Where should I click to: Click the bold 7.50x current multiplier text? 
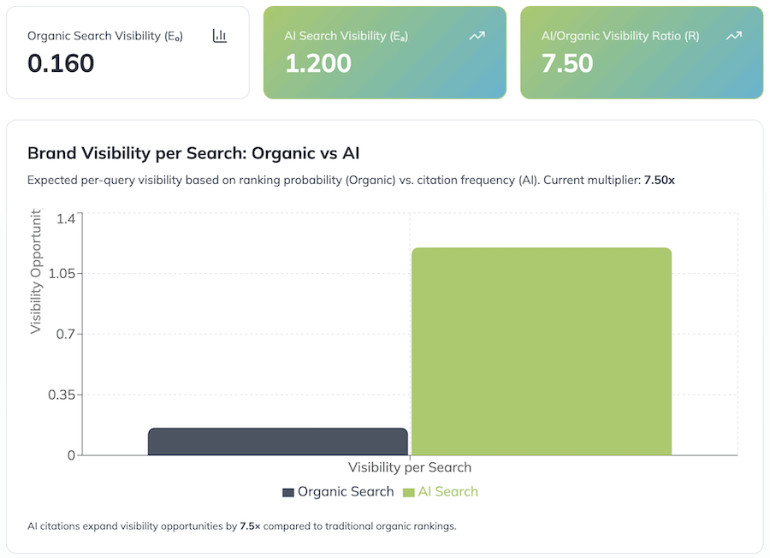[659, 181]
